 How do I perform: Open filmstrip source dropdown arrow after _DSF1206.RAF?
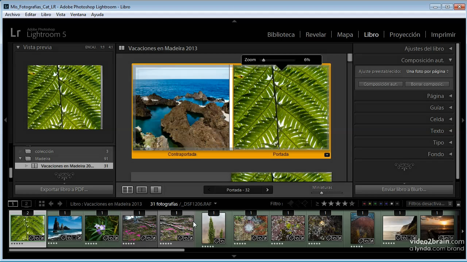tap(216, 204)
